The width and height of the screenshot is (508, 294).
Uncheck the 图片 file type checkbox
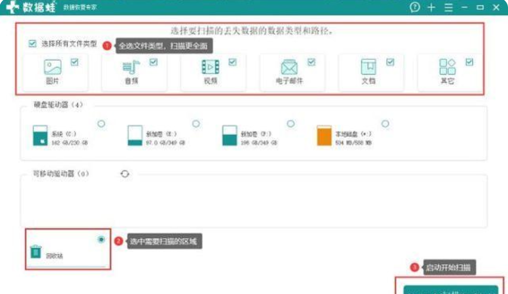tap(74, 62)
